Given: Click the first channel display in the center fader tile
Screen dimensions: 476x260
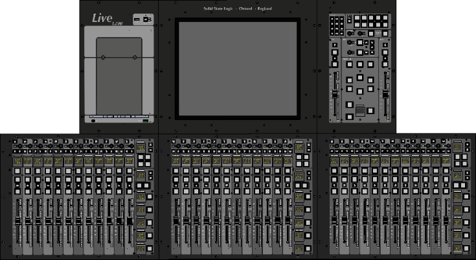Looking at the screenshot, I should 176,161.
